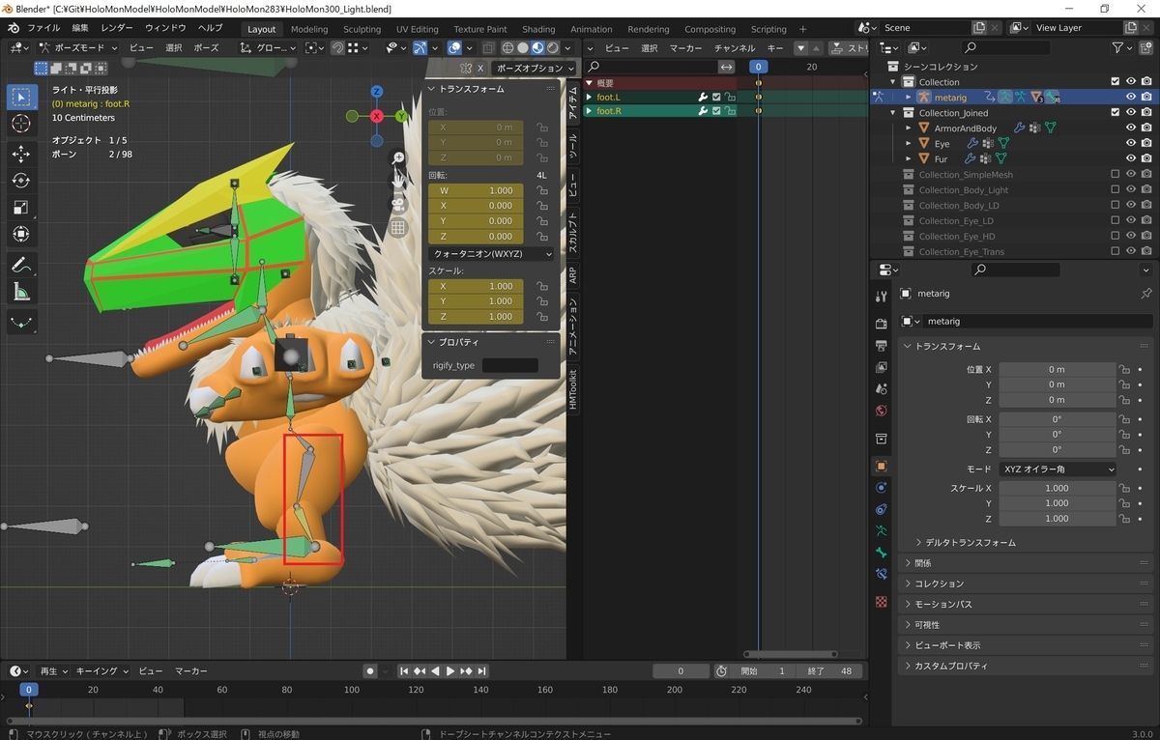The width and height of the screenshot is (1160, 740).
Task: Jump to the animation end frame
Action: 481,671
